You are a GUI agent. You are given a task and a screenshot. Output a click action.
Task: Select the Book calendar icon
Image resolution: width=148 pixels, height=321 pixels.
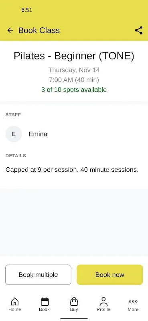(45, 302)
